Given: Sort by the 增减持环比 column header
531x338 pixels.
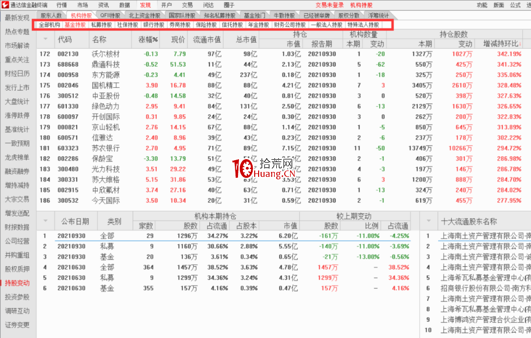Looking at the screenshot, I should pos(502,44).
